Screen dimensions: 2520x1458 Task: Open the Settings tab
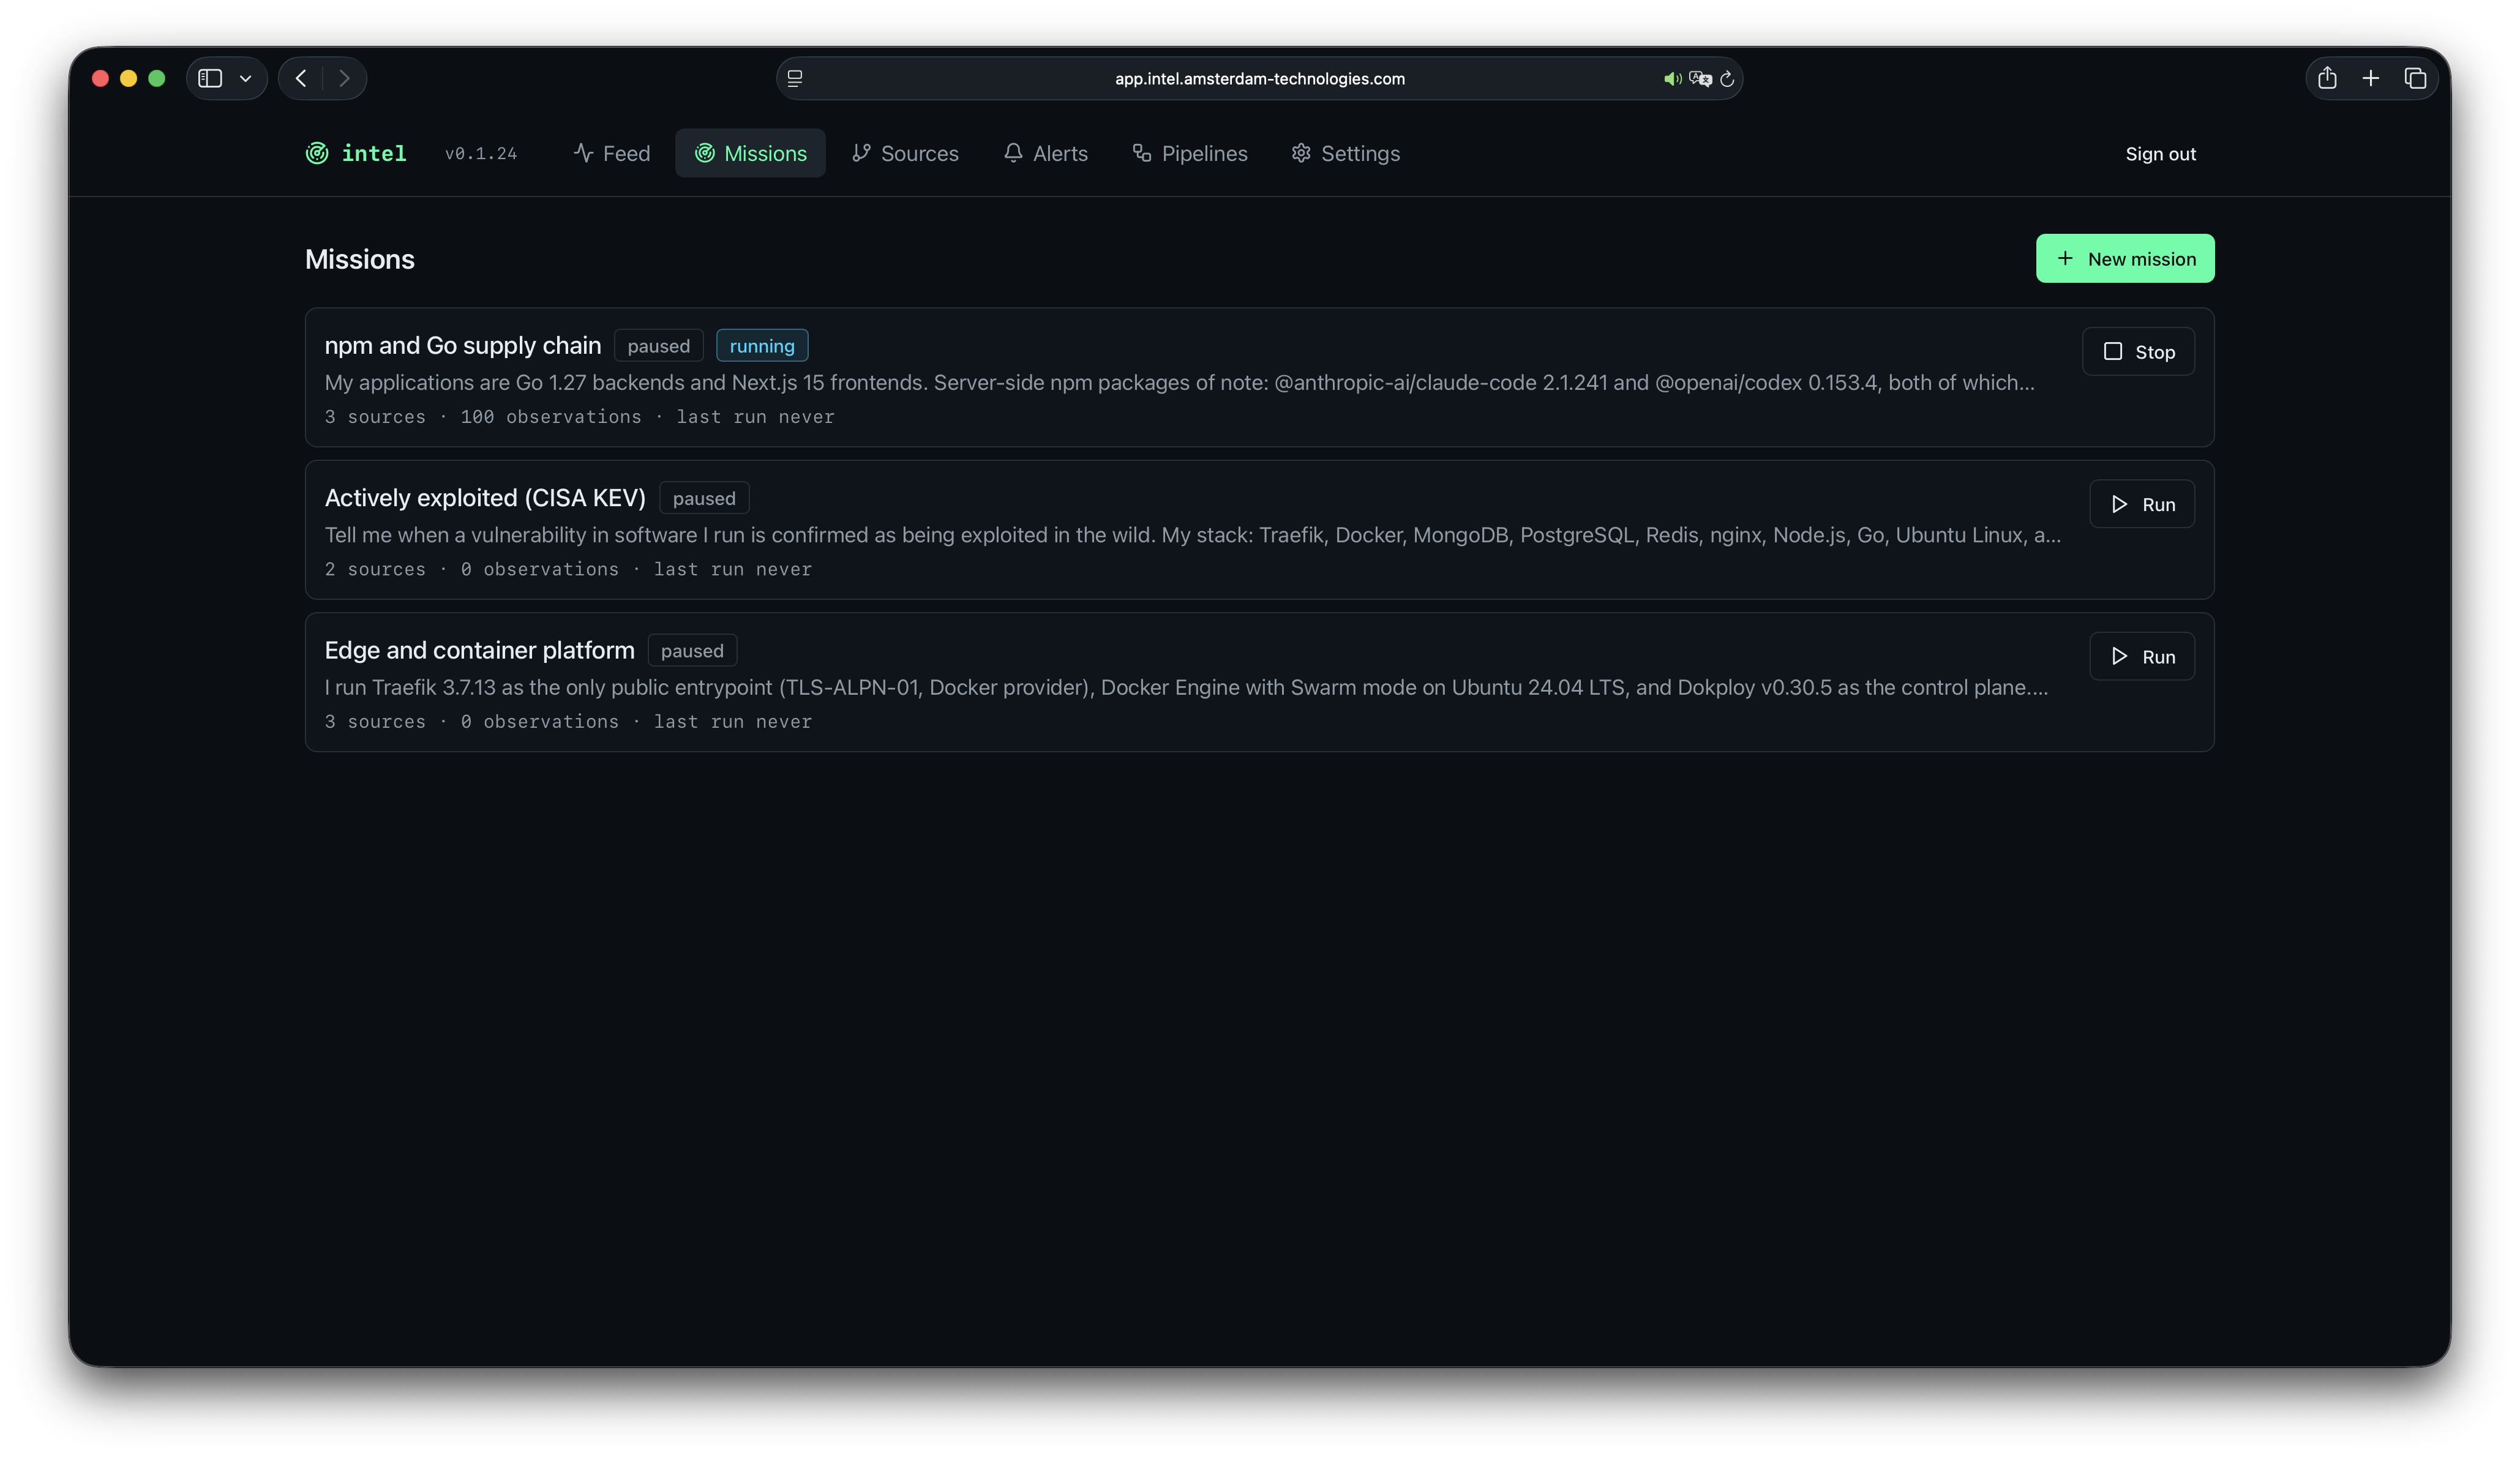coord(1346,153)
